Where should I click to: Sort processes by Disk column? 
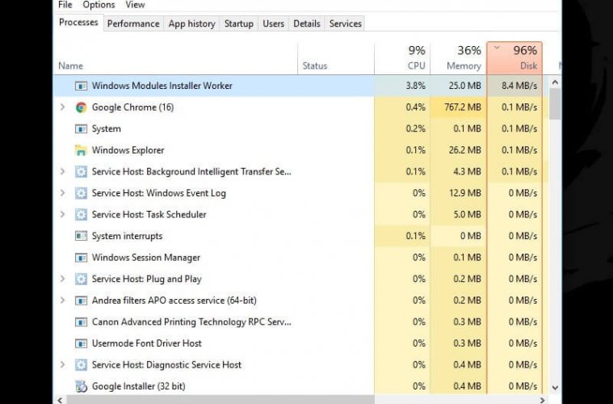(x=514, y=58)
